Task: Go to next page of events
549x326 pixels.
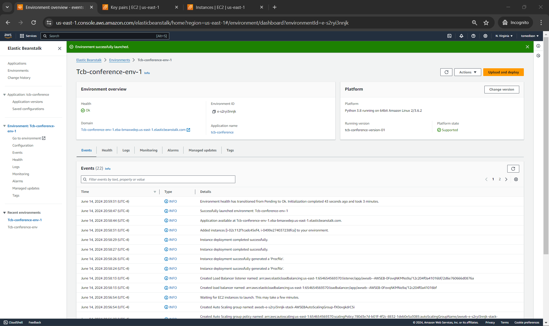Action: click(506, 179)
